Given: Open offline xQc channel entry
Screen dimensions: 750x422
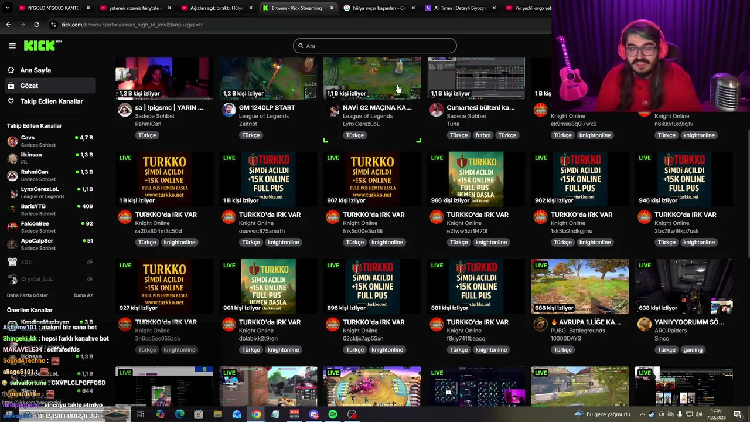Looking at the screenshot, I should click(50, 262).
